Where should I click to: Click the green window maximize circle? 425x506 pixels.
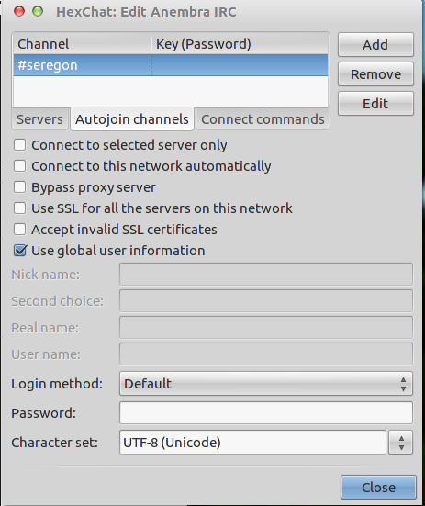tap(38, 11)
